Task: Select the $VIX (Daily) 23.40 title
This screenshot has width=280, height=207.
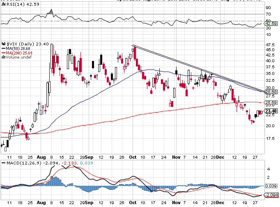Action: click(28, 44)
